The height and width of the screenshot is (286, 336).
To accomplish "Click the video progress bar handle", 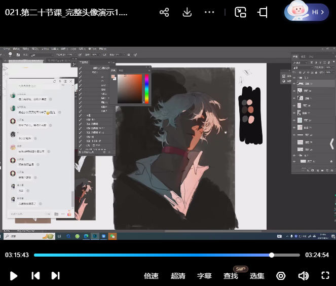I will tap(272, 255).
